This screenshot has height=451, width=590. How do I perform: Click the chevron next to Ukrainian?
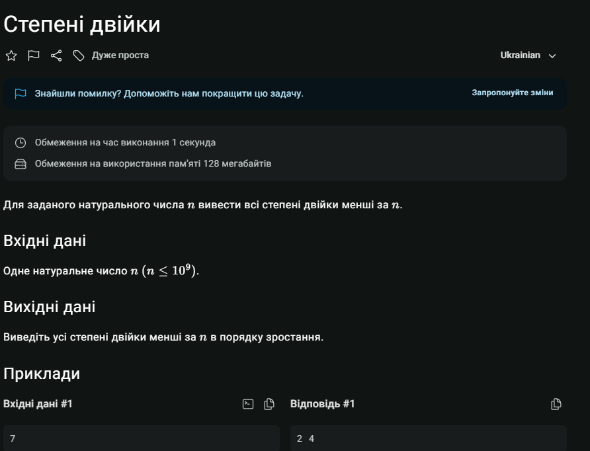(x=552, y=56)
